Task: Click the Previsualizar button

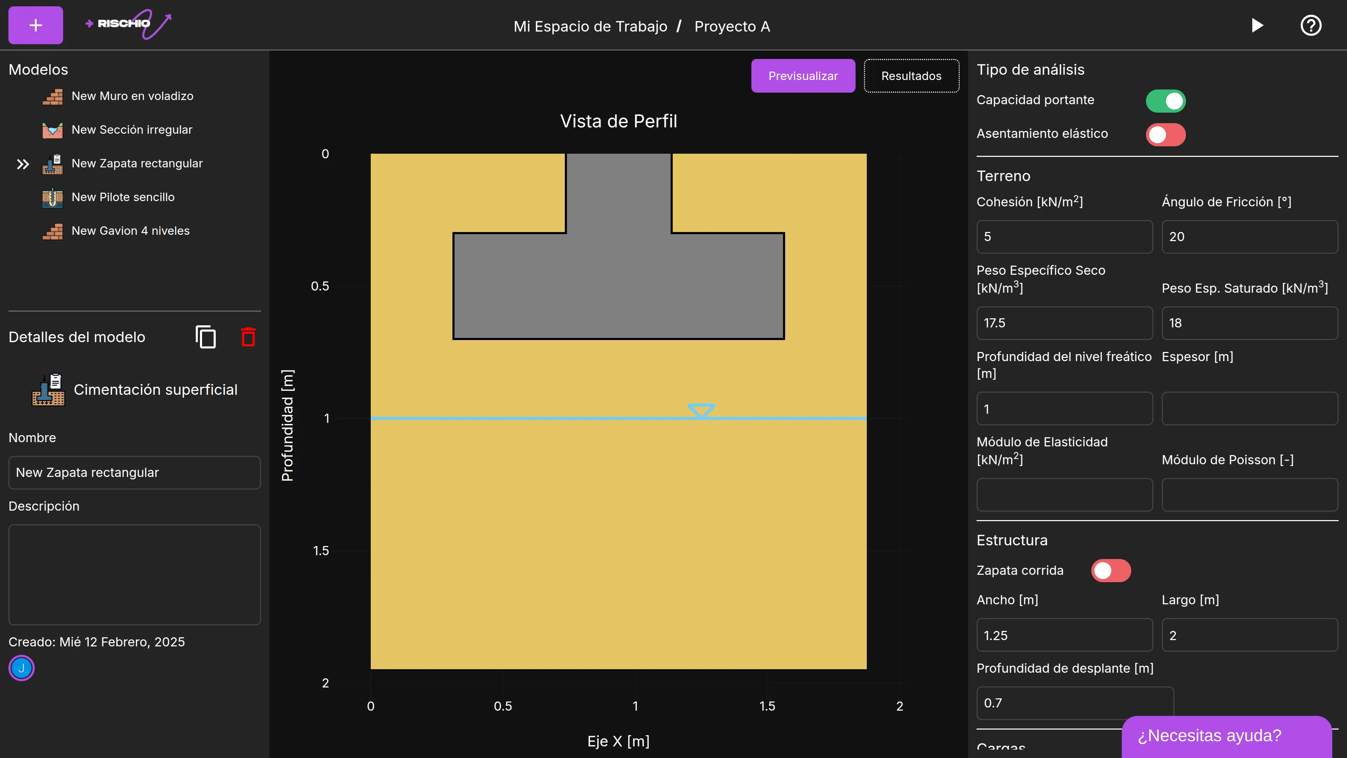Action: 803,75
